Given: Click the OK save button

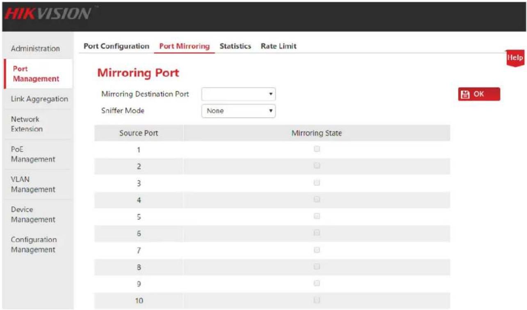Looking at the screenshot, I should pos(479,94).
